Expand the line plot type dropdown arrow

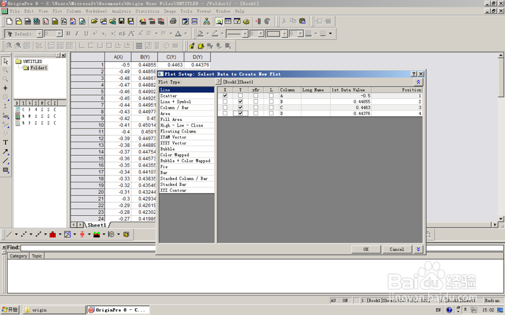coord(16,234)
